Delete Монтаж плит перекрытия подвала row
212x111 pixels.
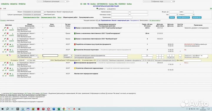(8, 74)
